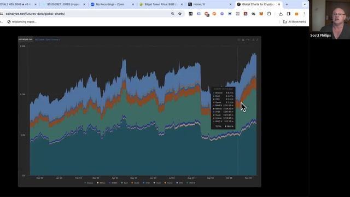The height and width of the screenshot is (197, 350).
Task: Open a new browser tab
Action: (x=287, y=4)
